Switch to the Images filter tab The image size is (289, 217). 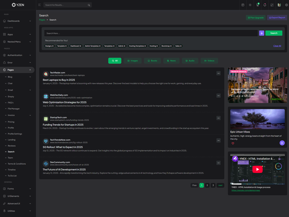coord(132,61)
